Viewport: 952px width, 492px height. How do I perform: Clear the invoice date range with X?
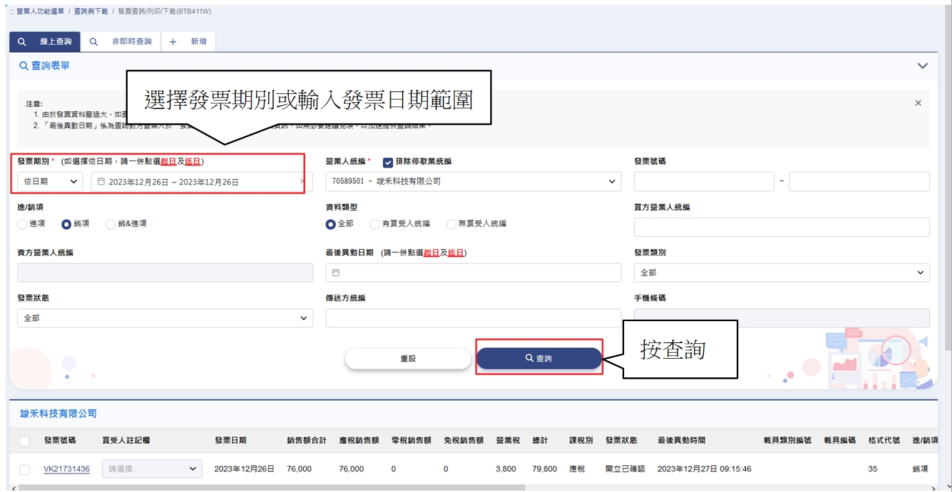tap(302, 182)
